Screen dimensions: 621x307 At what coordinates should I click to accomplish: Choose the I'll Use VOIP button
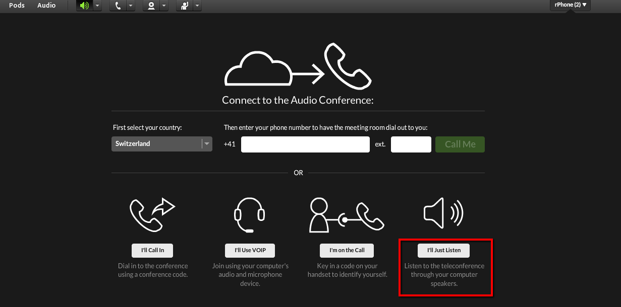(250, 250)
